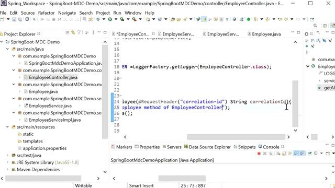Screen dimensions: 335x188
Task: Expand the src/test/java folder
Action: coord(8,156)
